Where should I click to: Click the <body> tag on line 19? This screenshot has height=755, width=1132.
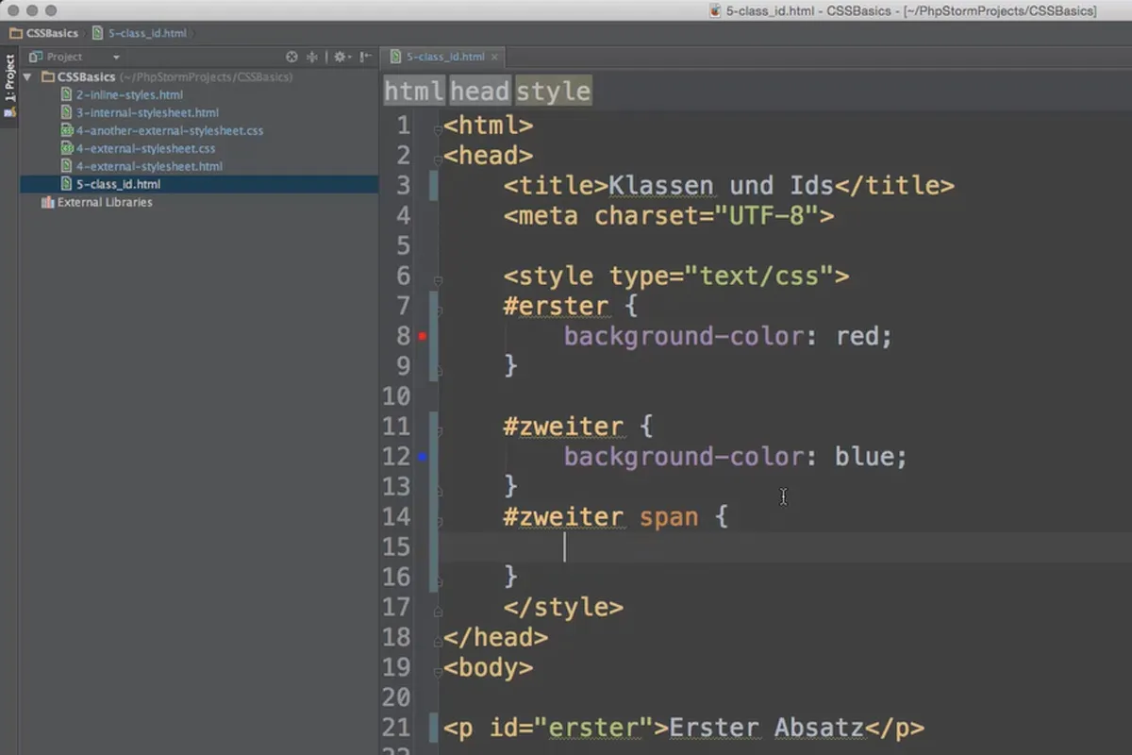click(x=488, y=668)
